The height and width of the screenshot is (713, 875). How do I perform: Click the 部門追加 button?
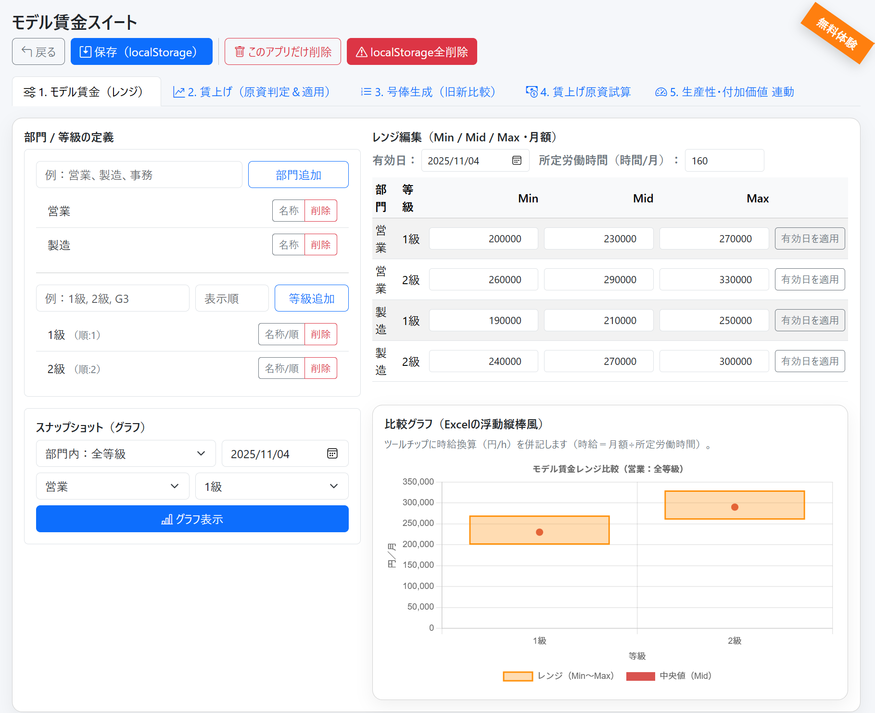coord(298,175)
